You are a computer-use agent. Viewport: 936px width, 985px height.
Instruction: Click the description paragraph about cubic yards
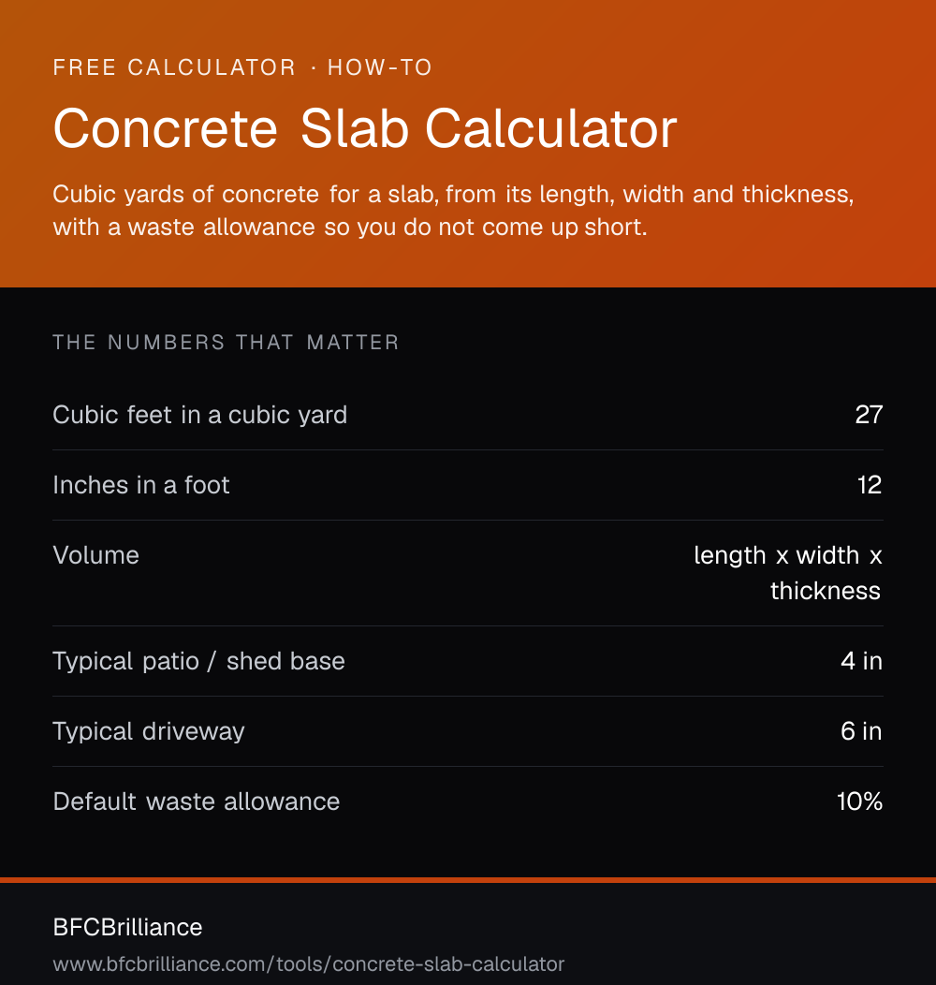coord(453,211)
